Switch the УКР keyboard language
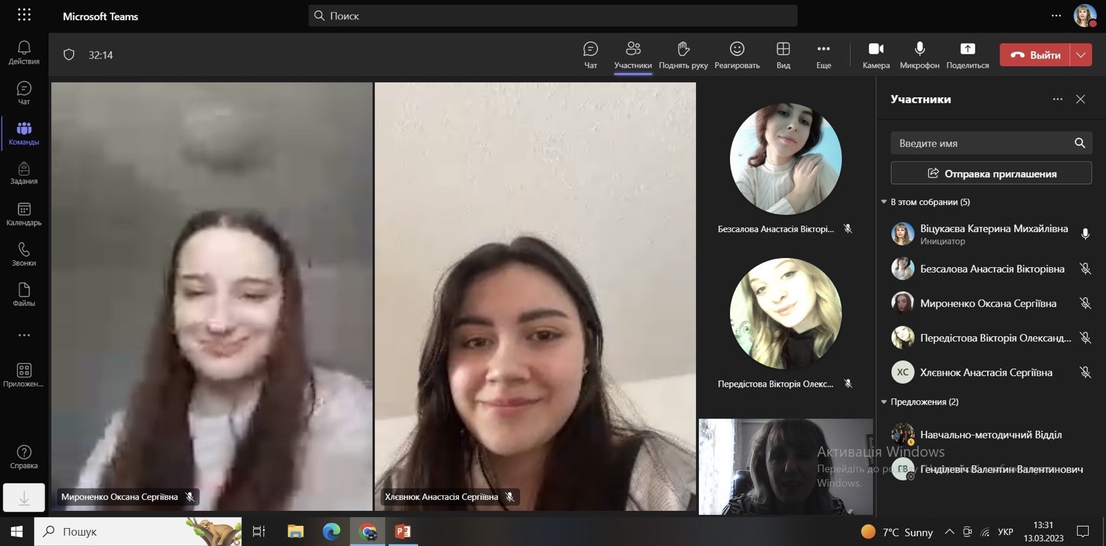 click(x=1006, y=532)
